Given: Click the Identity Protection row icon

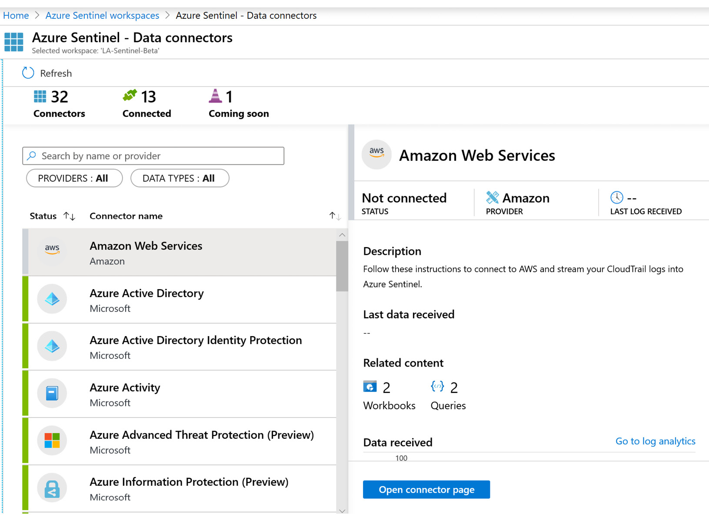Looking at the screenshot, I should (x=52, y=346).
